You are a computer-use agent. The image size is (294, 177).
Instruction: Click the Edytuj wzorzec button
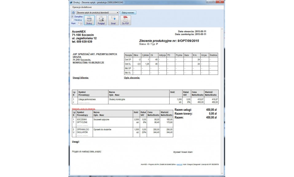tap(128, 13)
